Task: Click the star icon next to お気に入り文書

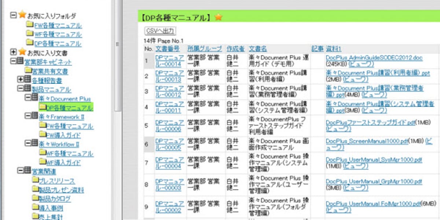Action: click(x=22, y=52)
